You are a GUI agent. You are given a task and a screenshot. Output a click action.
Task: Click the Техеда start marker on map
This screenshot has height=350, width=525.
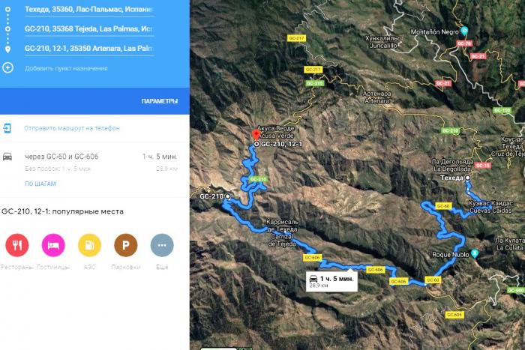point(467,178)
